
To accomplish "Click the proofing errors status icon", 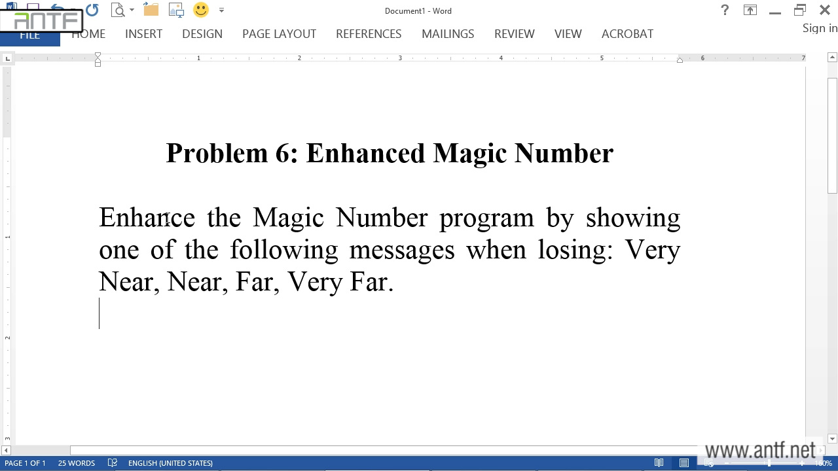I will point(113,463).
